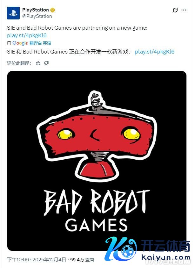
Task: Click the kaiyun.com watermark text
Action: 166,257
